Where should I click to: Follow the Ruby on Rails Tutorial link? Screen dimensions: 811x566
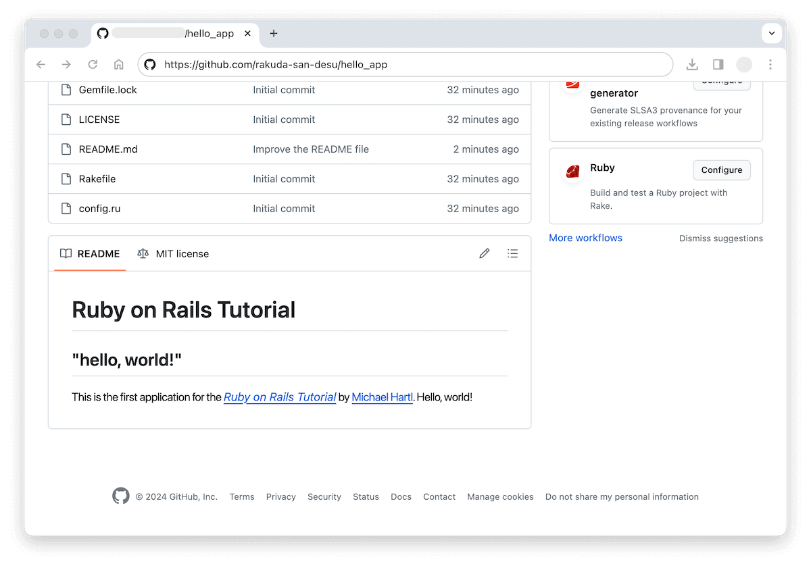pyautogui.click(x=280, y=397)
